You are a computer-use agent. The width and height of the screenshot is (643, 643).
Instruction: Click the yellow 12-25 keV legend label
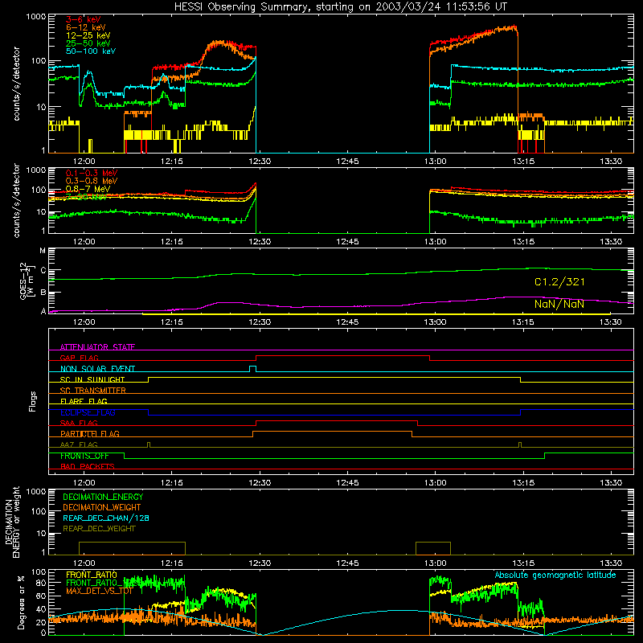[88, 35]
